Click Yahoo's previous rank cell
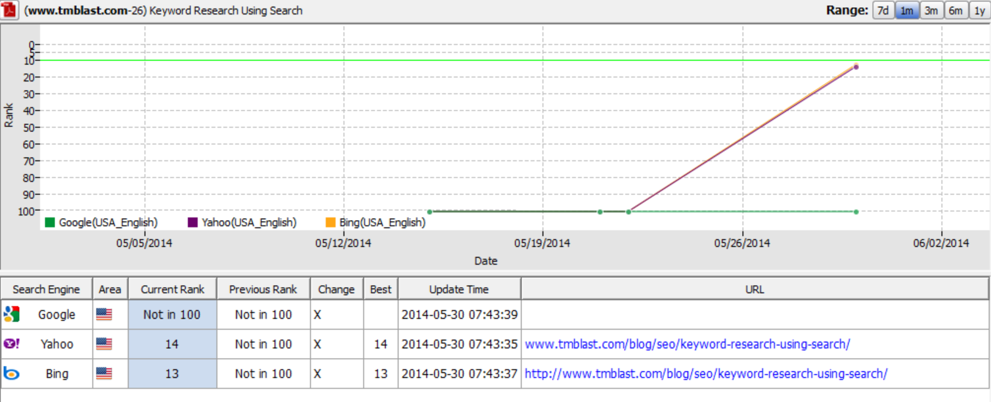 point(263,344)
